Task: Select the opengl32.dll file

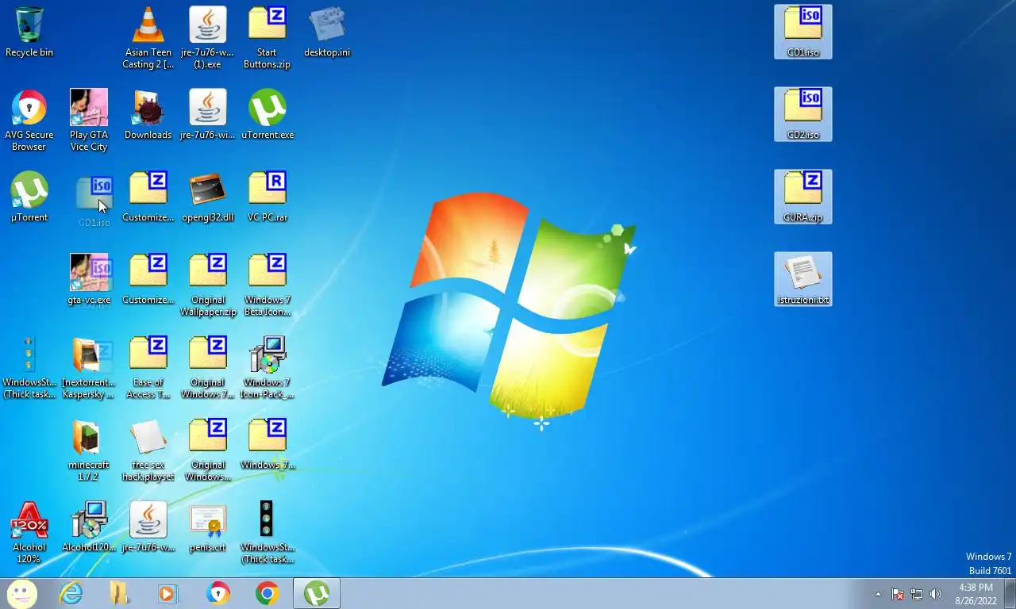Action: pyautogui.click(x=208, y=197)
